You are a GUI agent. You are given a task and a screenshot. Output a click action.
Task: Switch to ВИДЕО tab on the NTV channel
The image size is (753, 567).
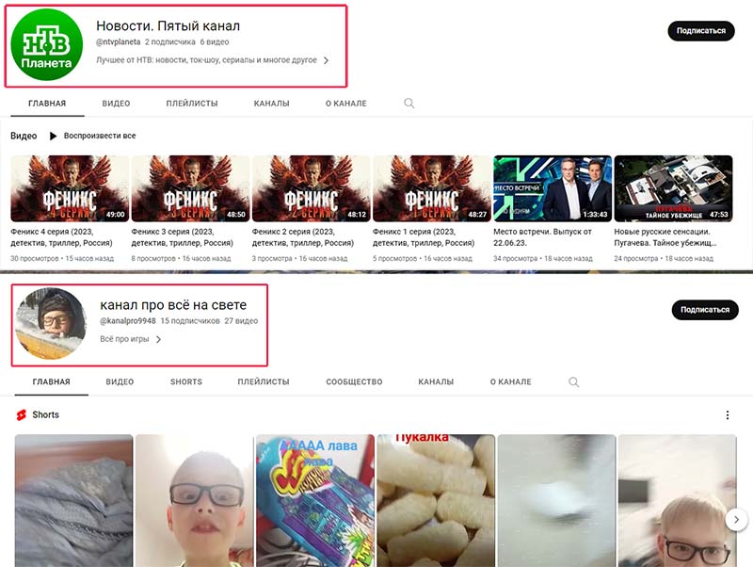coord(116,104)
